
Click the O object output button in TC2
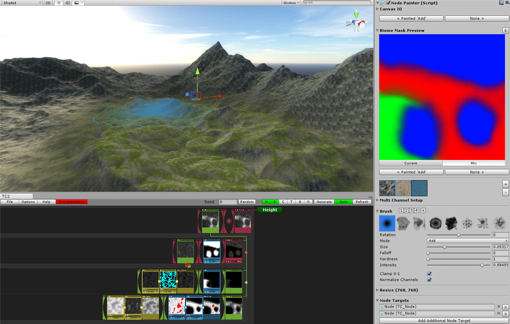[308, 202]
